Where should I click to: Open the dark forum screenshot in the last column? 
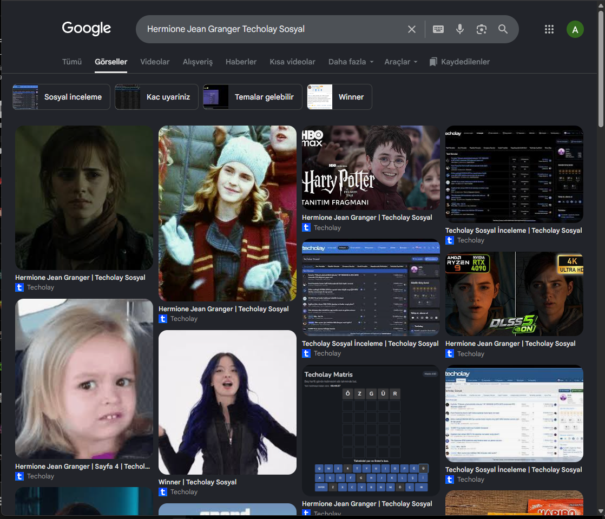point(514,174)
